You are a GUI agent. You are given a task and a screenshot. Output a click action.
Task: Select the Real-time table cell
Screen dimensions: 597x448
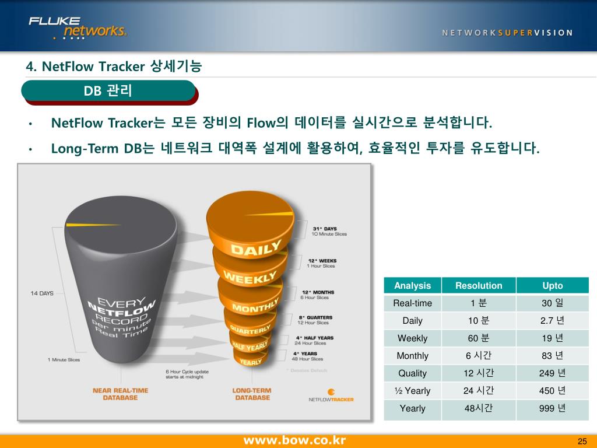coord(412,303)
